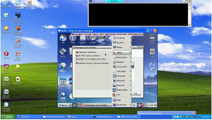The width and height of the screenshot is (212, 120).
Task: Click the Puppy 'Menu' taskbar button
Action: (63, 105)
